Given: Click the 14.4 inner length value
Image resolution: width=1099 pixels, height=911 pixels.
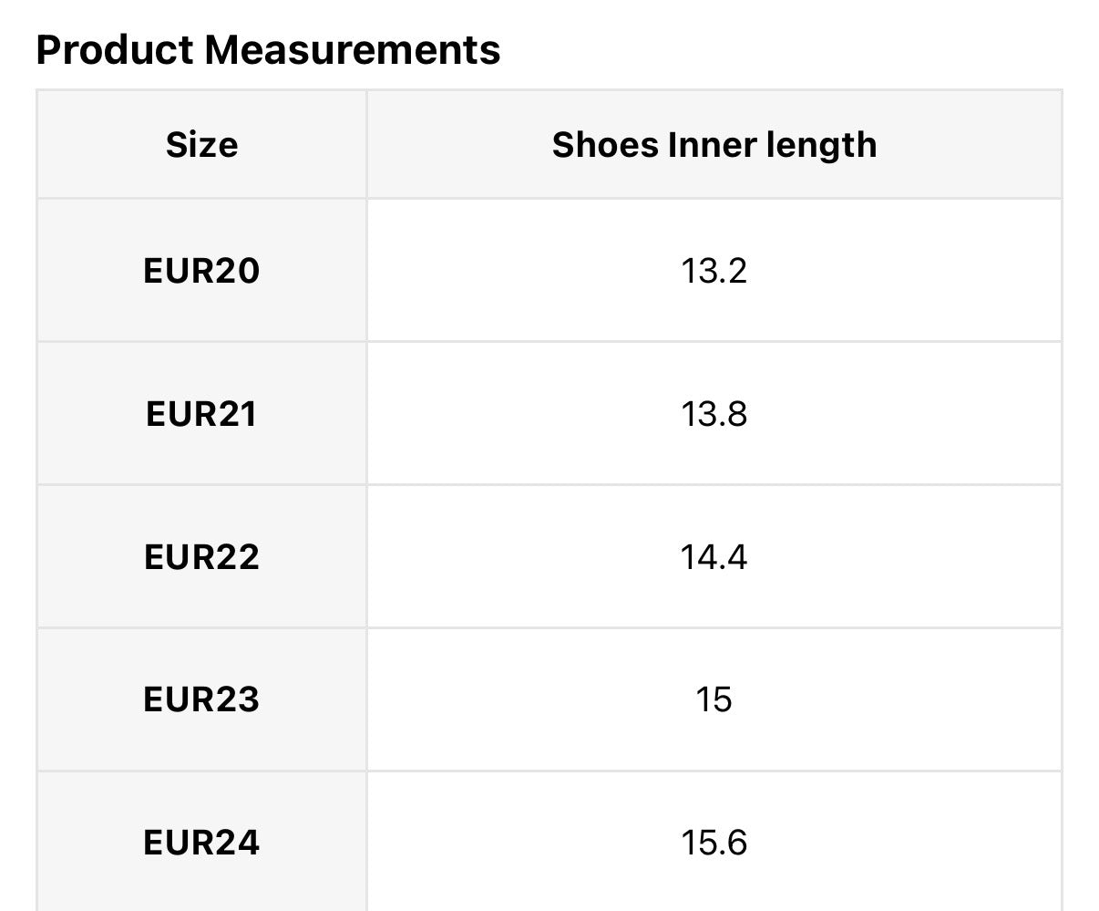Looking at the screenshot, I should [714, 557].
